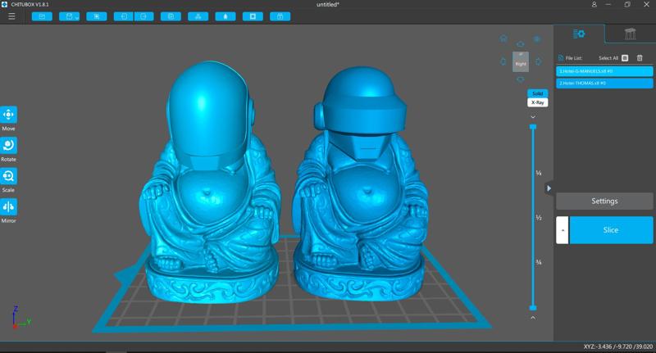The height and width of the screenshot is (353, 656).
Task: Switch to the supports tab
Action: pyautogui.click(x=630, y=34)
